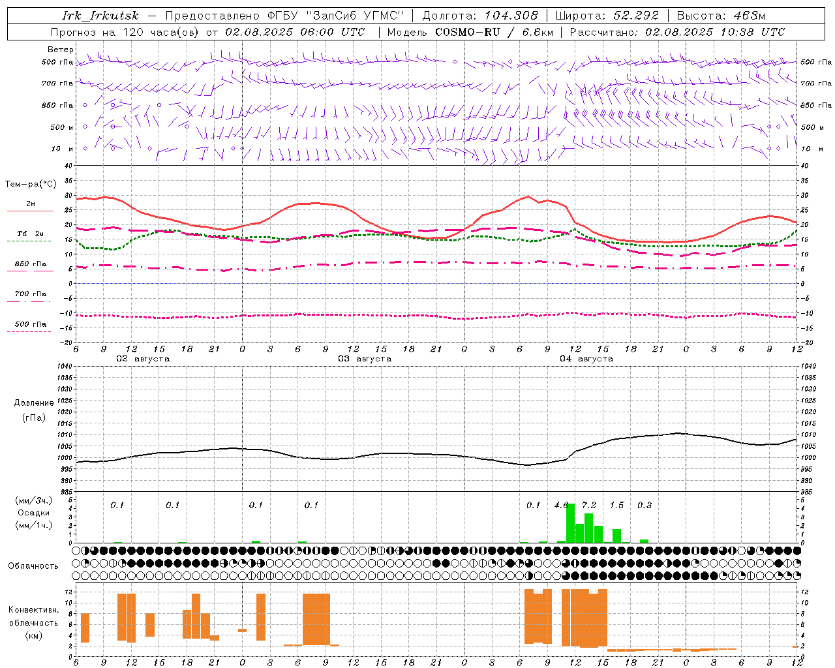Click the Ветер wind panel label
Image resolution: width=835 pixels, height=668 pixels.
pos(61,50)
